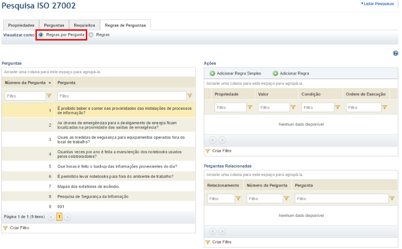Screen dimensions: 402x249
Task: Click the Valor column header
Action: [277, 94]
